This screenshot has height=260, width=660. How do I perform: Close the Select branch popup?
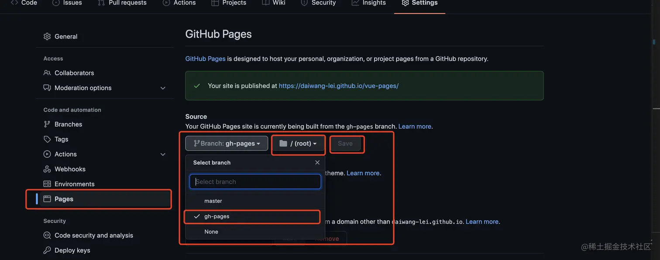point(317,162)
